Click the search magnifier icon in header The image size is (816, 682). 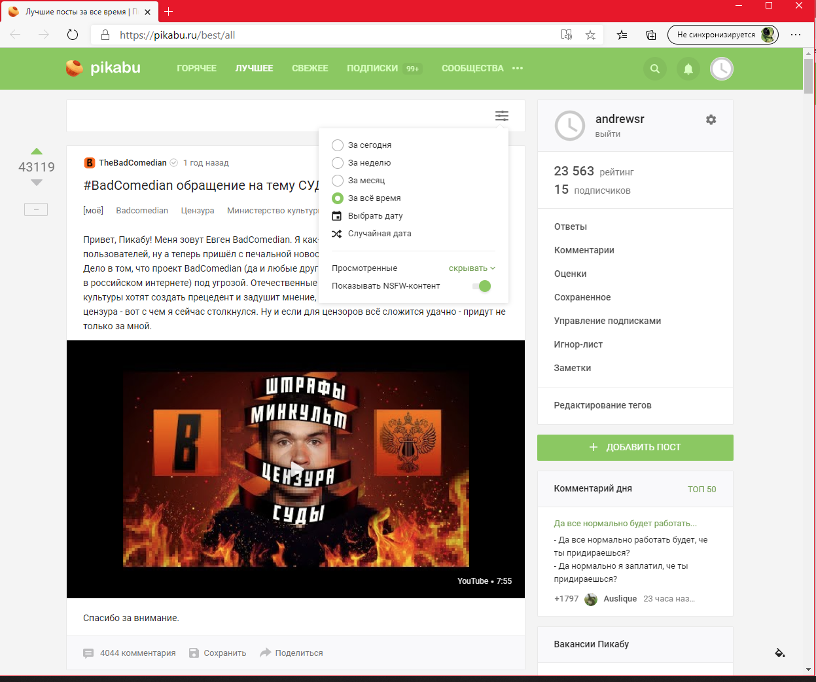654,69
